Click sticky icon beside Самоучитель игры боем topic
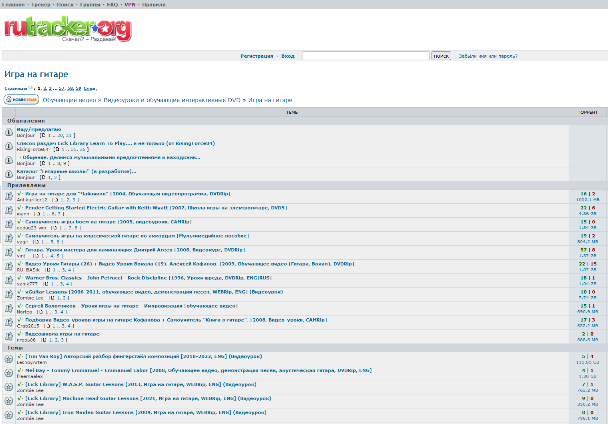 click(9, 225)
